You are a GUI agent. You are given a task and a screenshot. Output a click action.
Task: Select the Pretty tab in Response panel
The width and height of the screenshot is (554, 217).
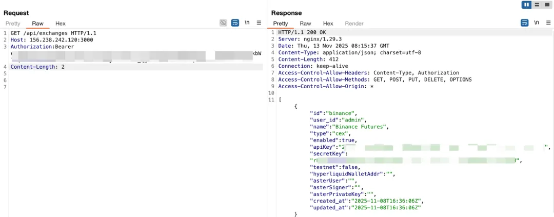tap(281, 24)
